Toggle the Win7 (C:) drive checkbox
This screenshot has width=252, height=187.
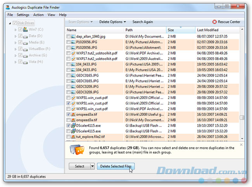tap(20, 29)
